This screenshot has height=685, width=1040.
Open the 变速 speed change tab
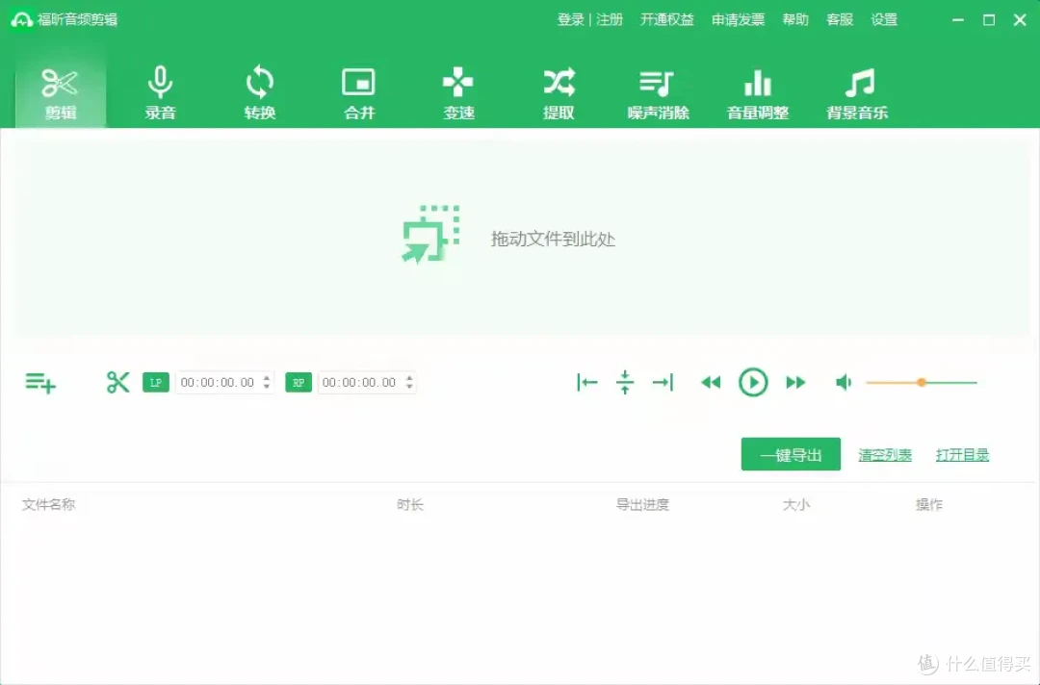458,92
